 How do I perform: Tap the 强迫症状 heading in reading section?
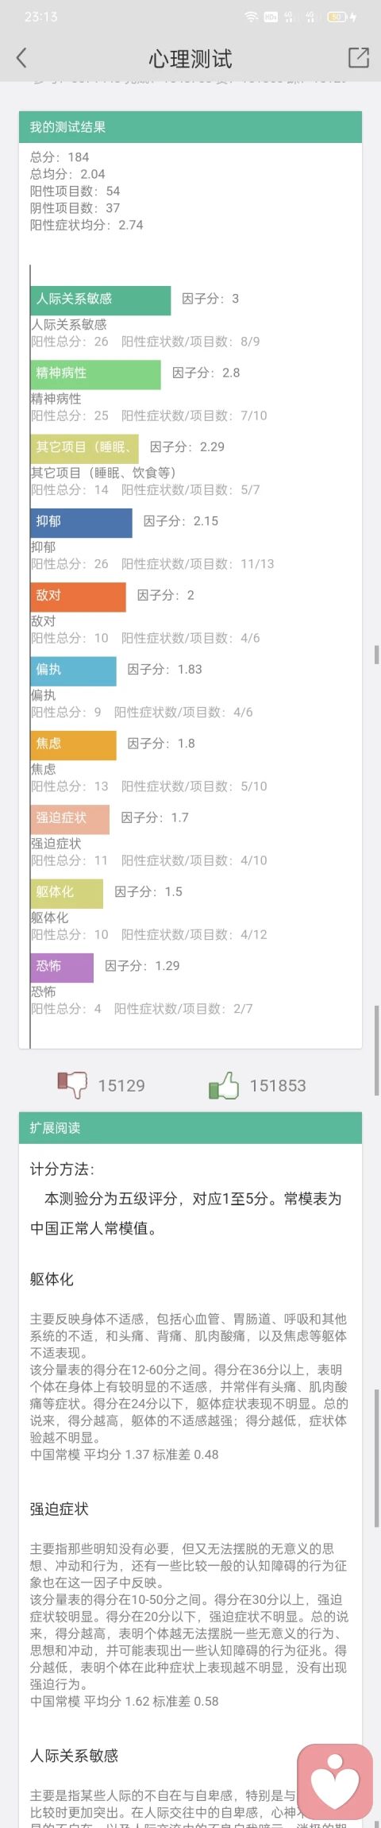point(60,1509)
